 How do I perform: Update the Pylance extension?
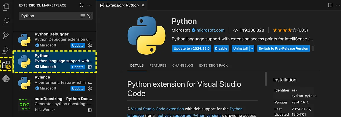(78, 88)
